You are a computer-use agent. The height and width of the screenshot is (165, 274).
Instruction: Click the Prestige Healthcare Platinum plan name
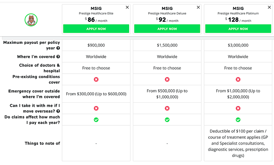(238, 13)
